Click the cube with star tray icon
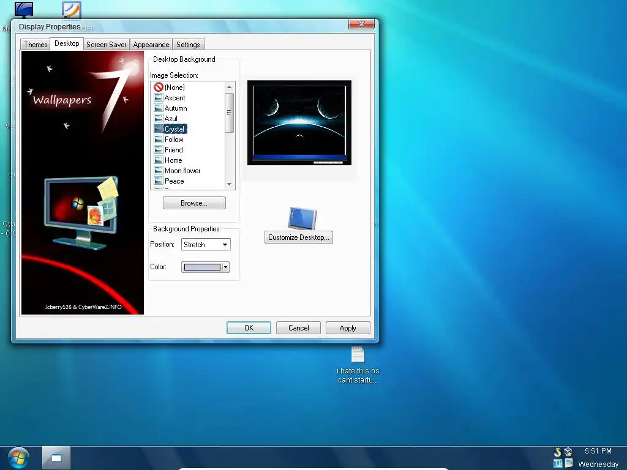This screenshot has width=627, height=470. (568, 452)
